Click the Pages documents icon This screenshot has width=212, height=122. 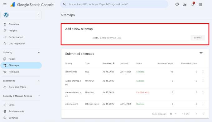click(x=5, y=59)
